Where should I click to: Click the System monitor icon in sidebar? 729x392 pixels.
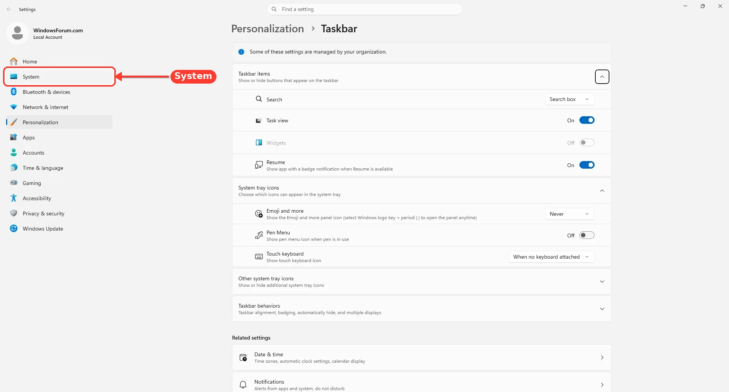point(14,76)
